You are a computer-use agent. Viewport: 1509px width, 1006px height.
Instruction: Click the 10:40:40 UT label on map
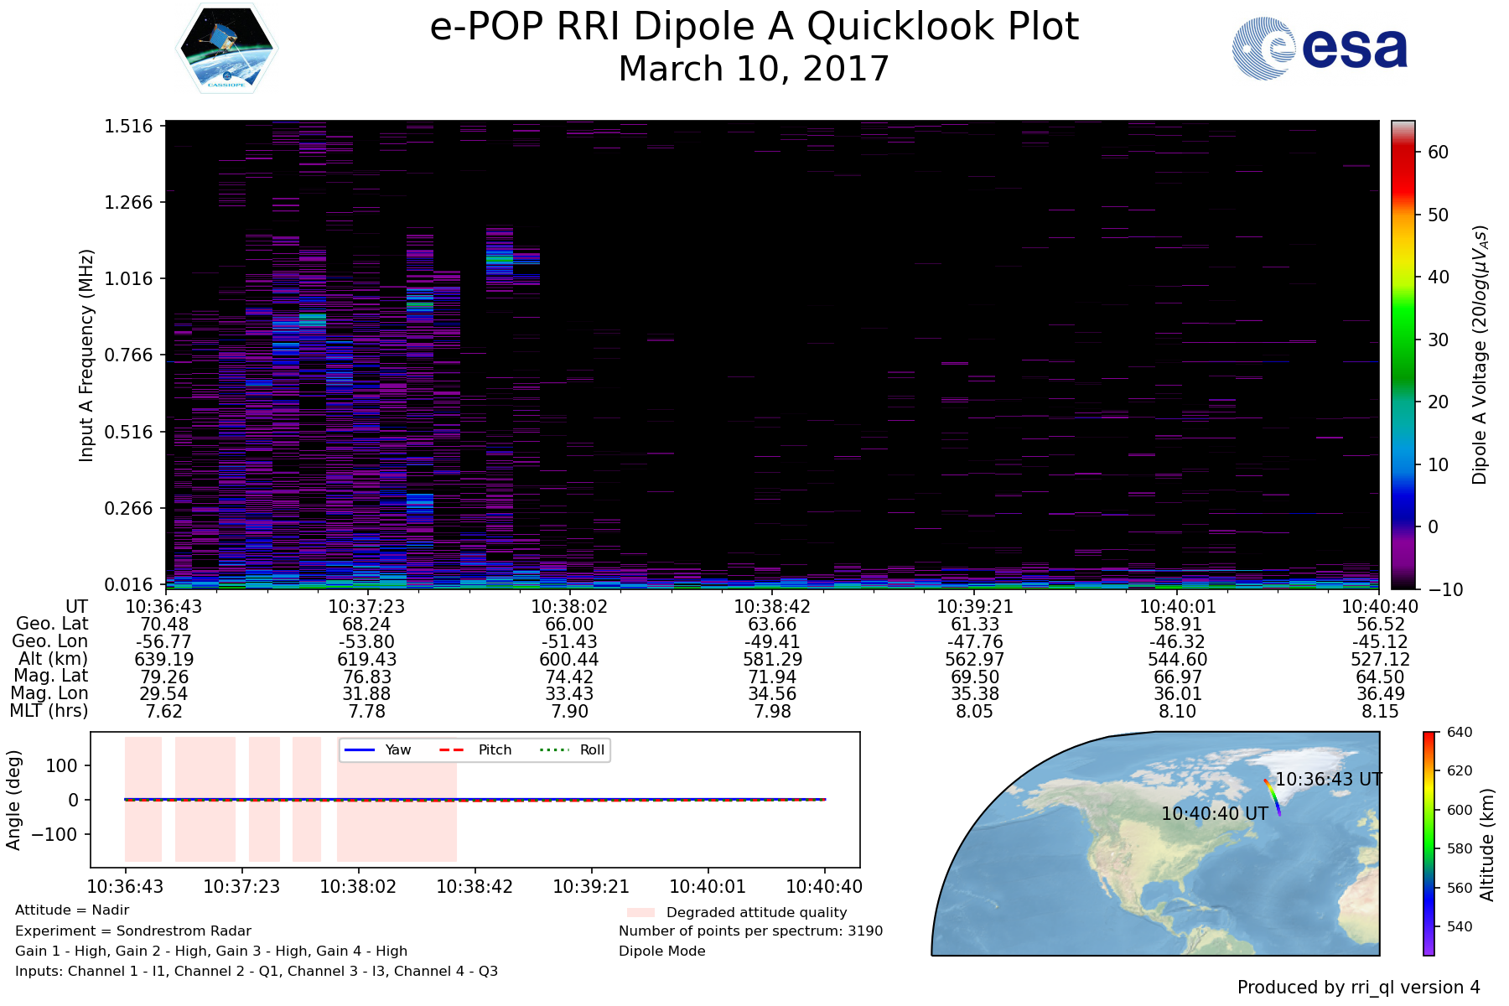click(1214, 813)
